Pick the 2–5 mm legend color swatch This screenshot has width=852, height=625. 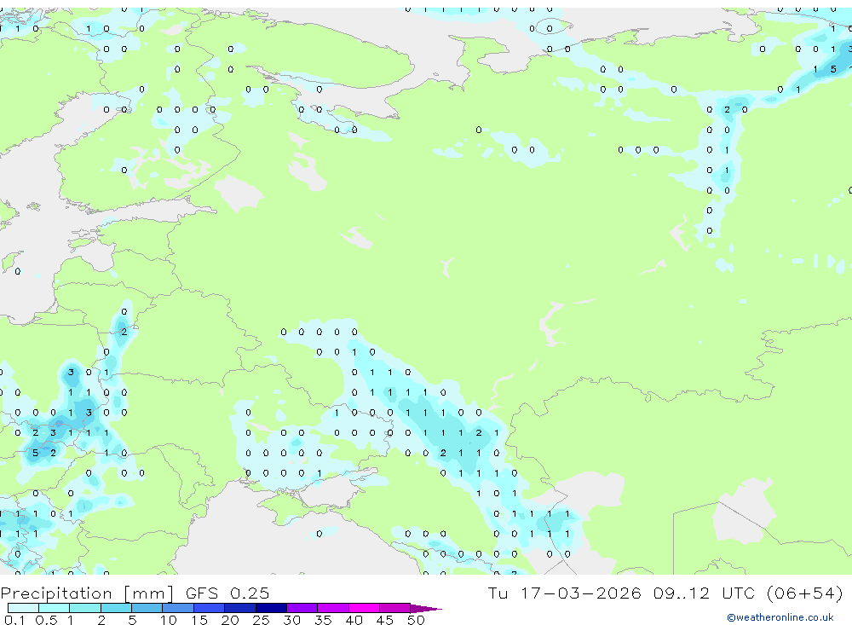click(116, 608)
